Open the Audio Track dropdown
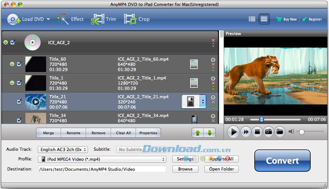Screen dimensions: 329x189 tap(63, 150)
